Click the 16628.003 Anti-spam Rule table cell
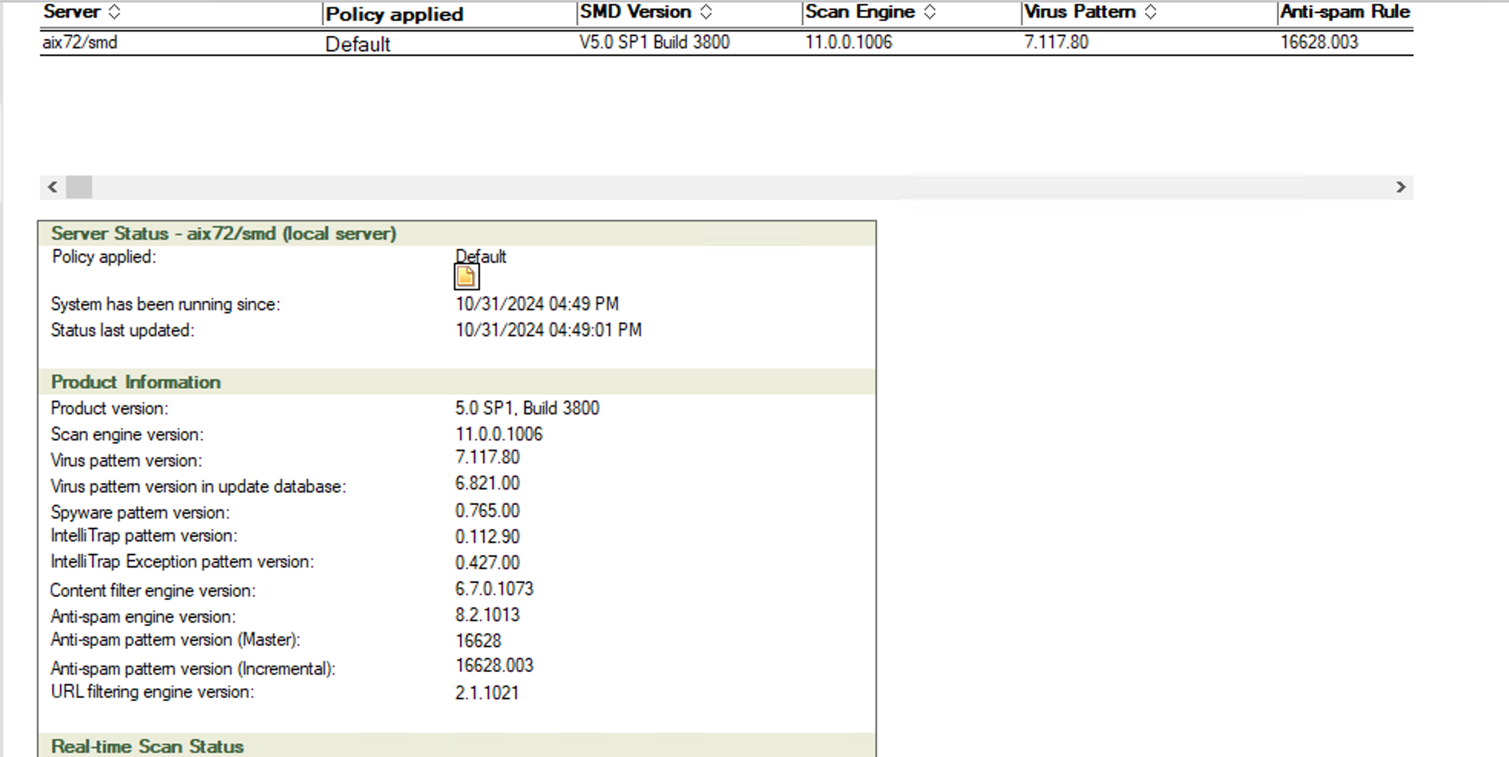This screenshot has height=757, width=1509. [x=1319, y=43]
